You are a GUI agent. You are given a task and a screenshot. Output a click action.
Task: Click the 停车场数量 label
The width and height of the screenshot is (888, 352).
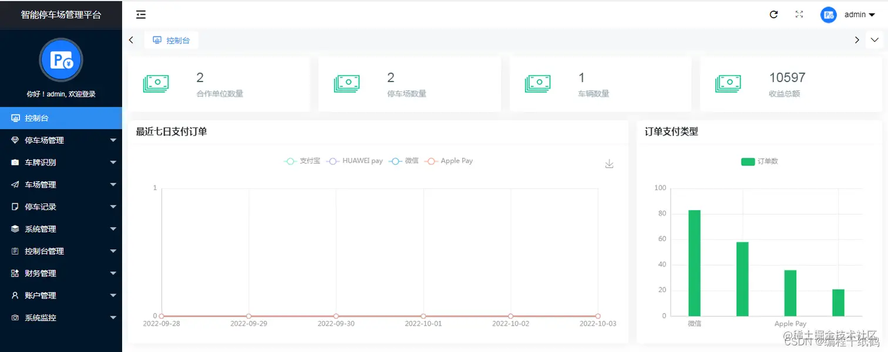[x=406, y=93]
